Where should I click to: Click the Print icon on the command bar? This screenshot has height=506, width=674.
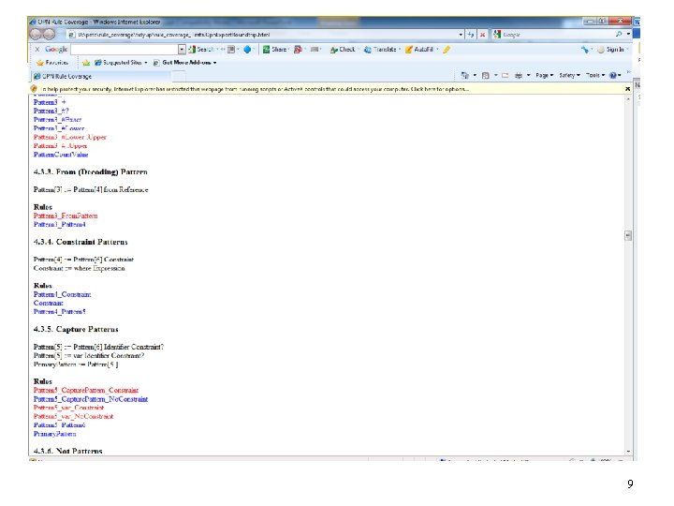519,75
